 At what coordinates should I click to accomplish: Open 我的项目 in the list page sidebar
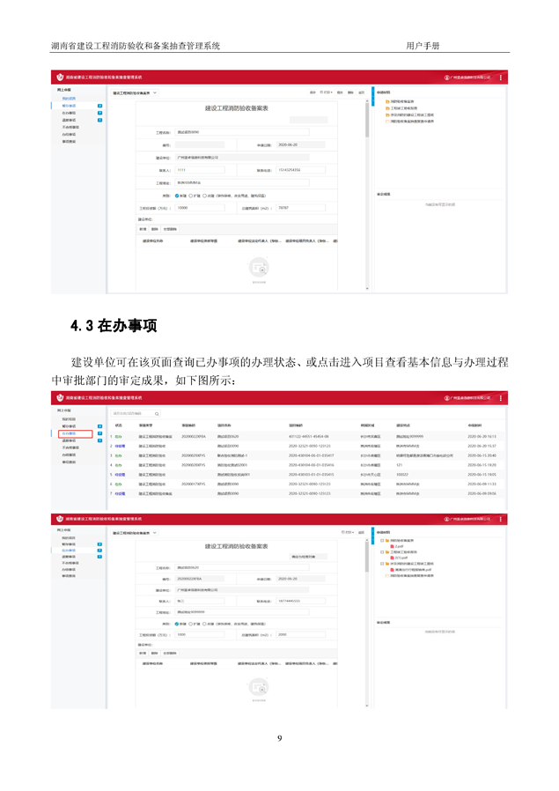(x=69, y=419)
